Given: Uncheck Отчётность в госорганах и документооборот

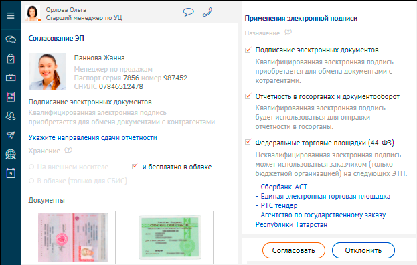Looking at the screenshot, I should coord(248,96).
